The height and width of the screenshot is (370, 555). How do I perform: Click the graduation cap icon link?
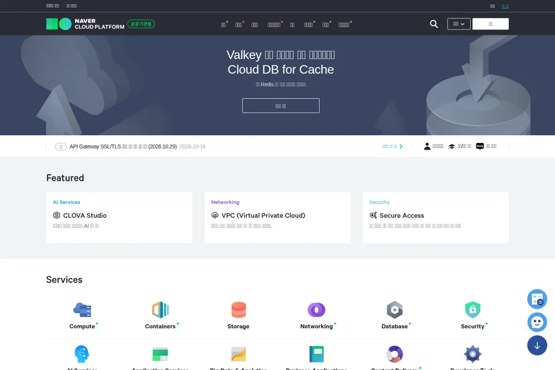[452, 146]
